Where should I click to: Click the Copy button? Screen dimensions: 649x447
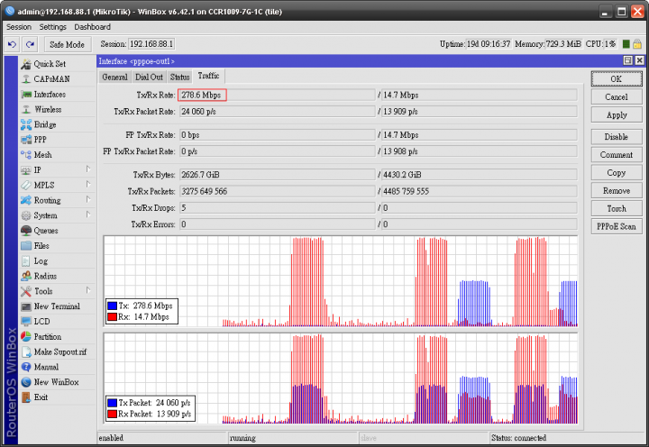click(617, 173)
